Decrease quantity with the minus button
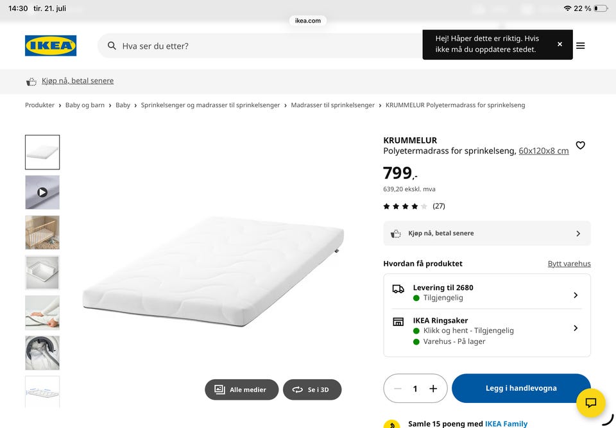 pyautogui.click(x=398, y=389)
